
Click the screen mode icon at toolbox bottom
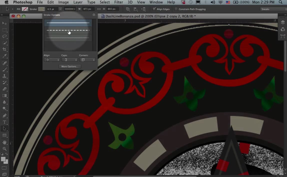(x=4, y=174)
